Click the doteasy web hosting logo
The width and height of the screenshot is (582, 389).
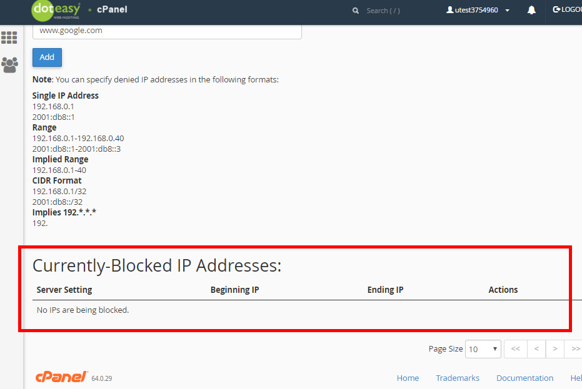click(56, 11)
